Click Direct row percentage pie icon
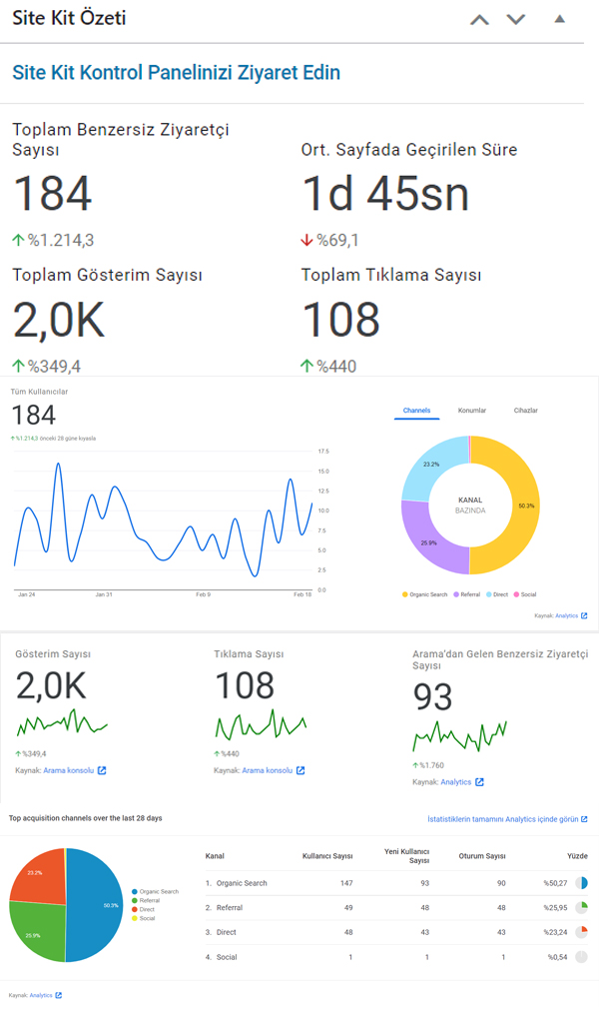The image size is (599, 1014). 582,932
